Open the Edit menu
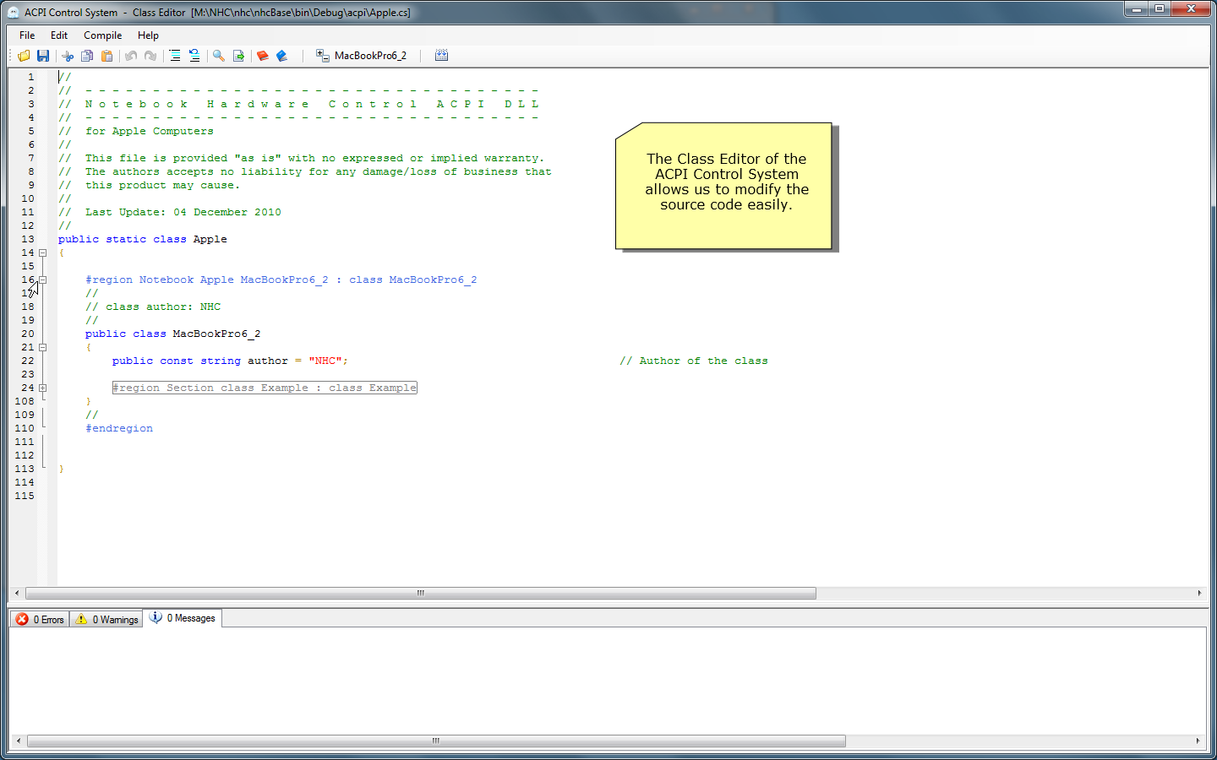1217x760 pixels. tap(59, 35)
